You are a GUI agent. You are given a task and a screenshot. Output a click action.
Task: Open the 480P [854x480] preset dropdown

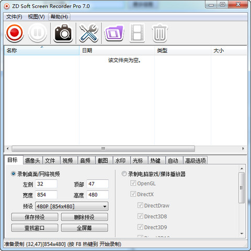click(72, 207)
